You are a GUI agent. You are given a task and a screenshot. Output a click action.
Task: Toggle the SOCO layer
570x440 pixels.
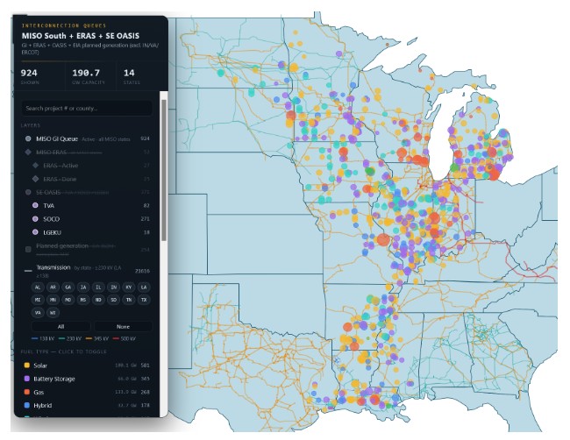point(90,219)
